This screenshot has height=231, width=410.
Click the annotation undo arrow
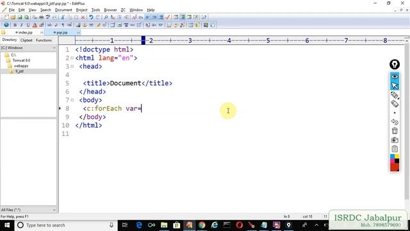click(395, 122)
